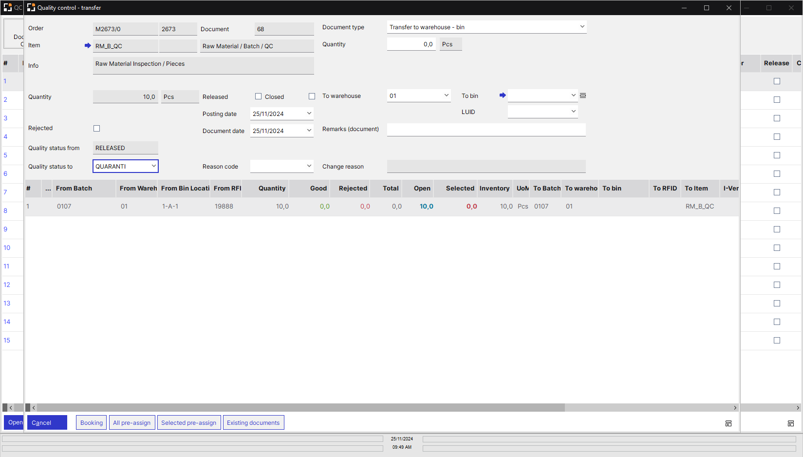Expand the Reason code dropdown
This screenshot has height=457, width=803.
[x=309, y=166]
